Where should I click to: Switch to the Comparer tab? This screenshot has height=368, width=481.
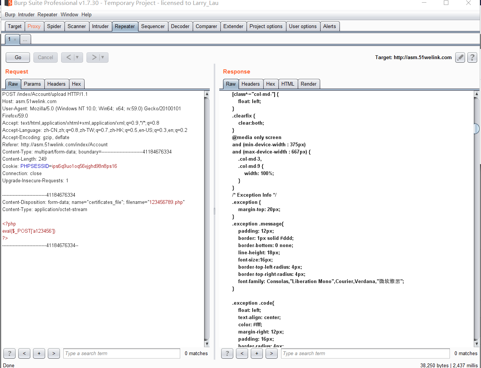click(x=206, y=26)
